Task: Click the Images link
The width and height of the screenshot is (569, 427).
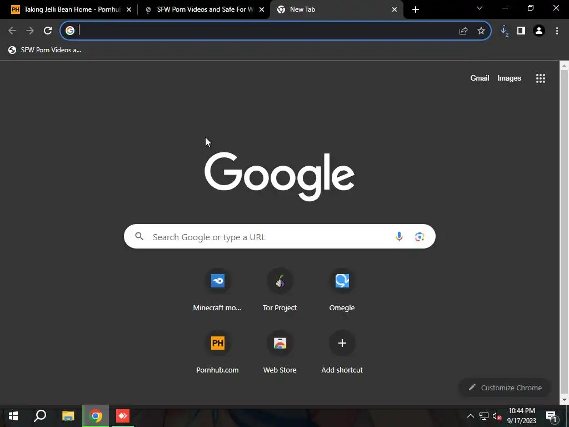Action: (x=509, y=78)
